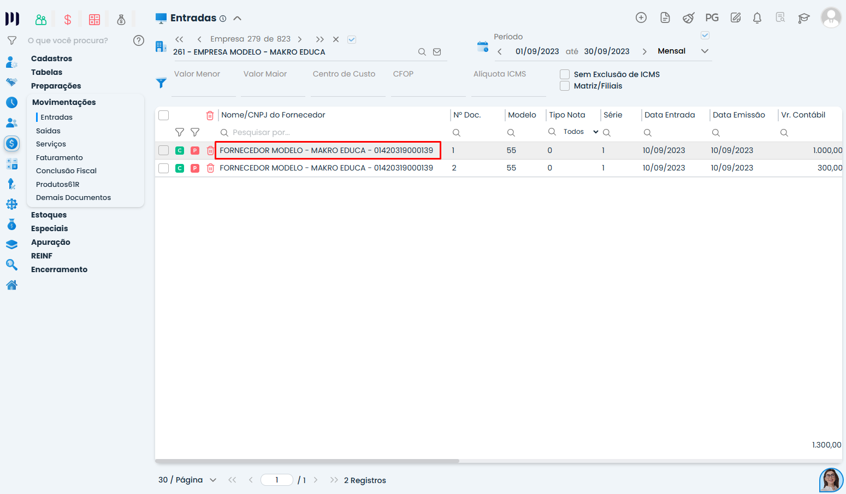
Task: Open Saídas in the Movimentações menu
Action: [48, 131]
